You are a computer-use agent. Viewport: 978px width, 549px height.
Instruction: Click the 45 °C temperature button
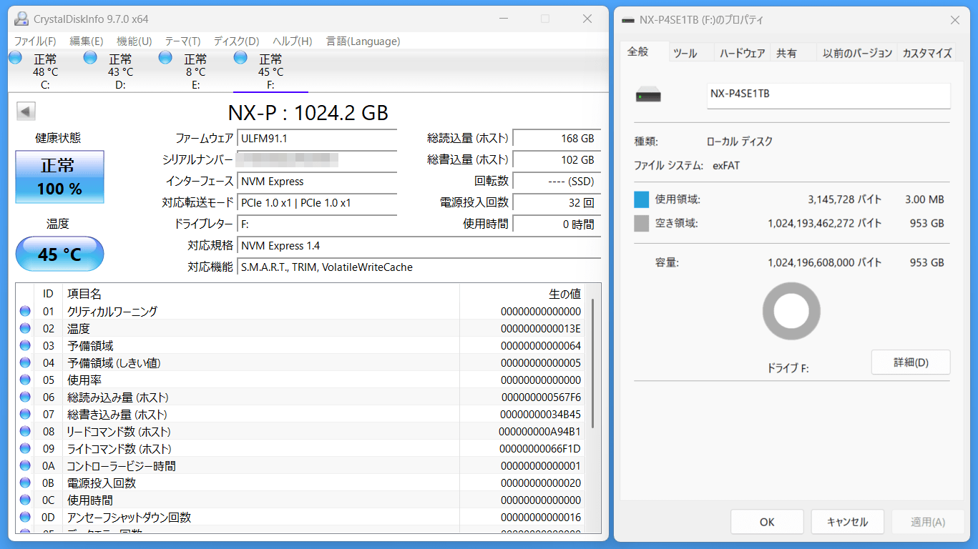pyautogui.click(x=59, y=254)
